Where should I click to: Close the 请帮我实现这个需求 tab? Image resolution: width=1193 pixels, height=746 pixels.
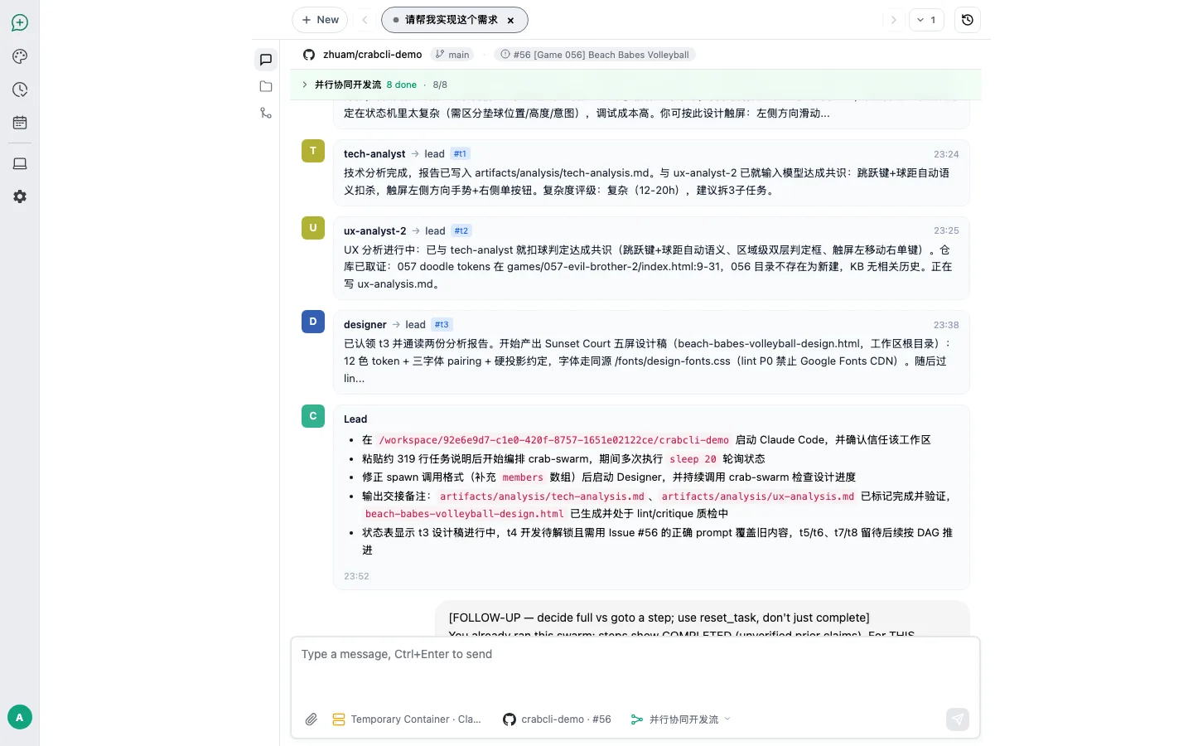(510, 20)
